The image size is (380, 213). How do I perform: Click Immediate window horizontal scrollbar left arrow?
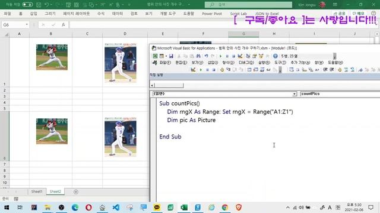(x=152, y=85)
